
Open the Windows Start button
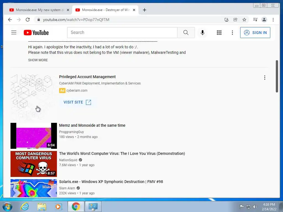(7, 206)
